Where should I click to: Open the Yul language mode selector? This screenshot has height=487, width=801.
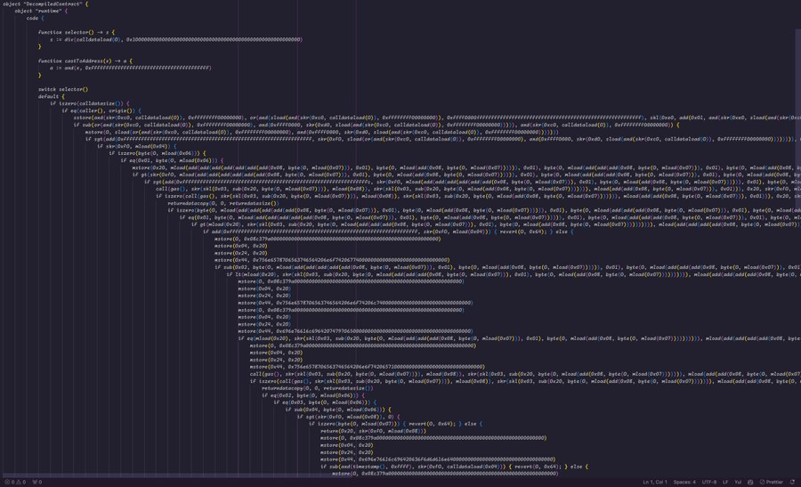738,482
